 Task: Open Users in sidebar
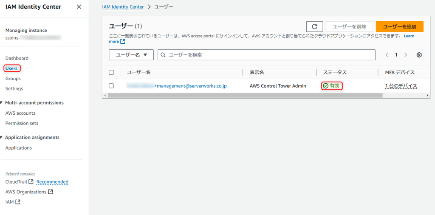point(11,68)
